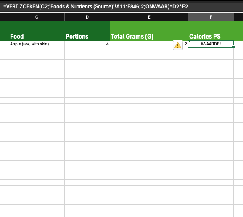Select column E header
Viewport: 243px width, 217px height.
click(149, 17)
